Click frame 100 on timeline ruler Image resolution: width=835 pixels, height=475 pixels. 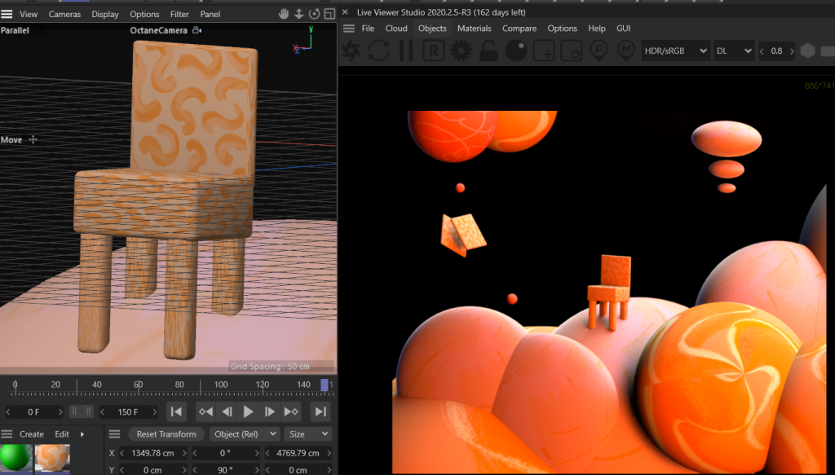[x=221, y=385]
